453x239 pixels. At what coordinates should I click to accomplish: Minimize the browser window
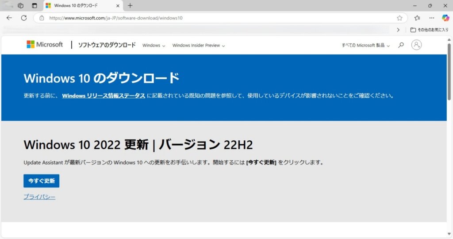coord(415,5)
